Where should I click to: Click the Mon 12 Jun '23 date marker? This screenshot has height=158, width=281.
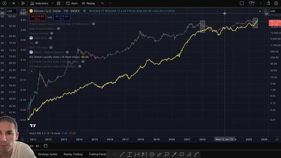click(x=224, y=139)
